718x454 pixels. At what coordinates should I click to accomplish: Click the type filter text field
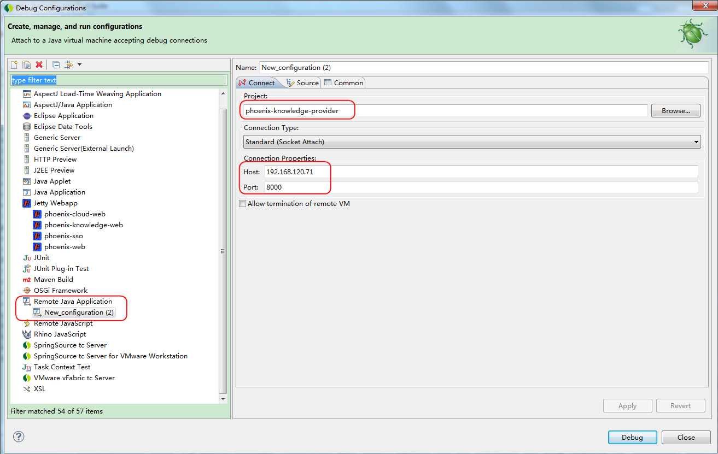[x=119, y=80]
